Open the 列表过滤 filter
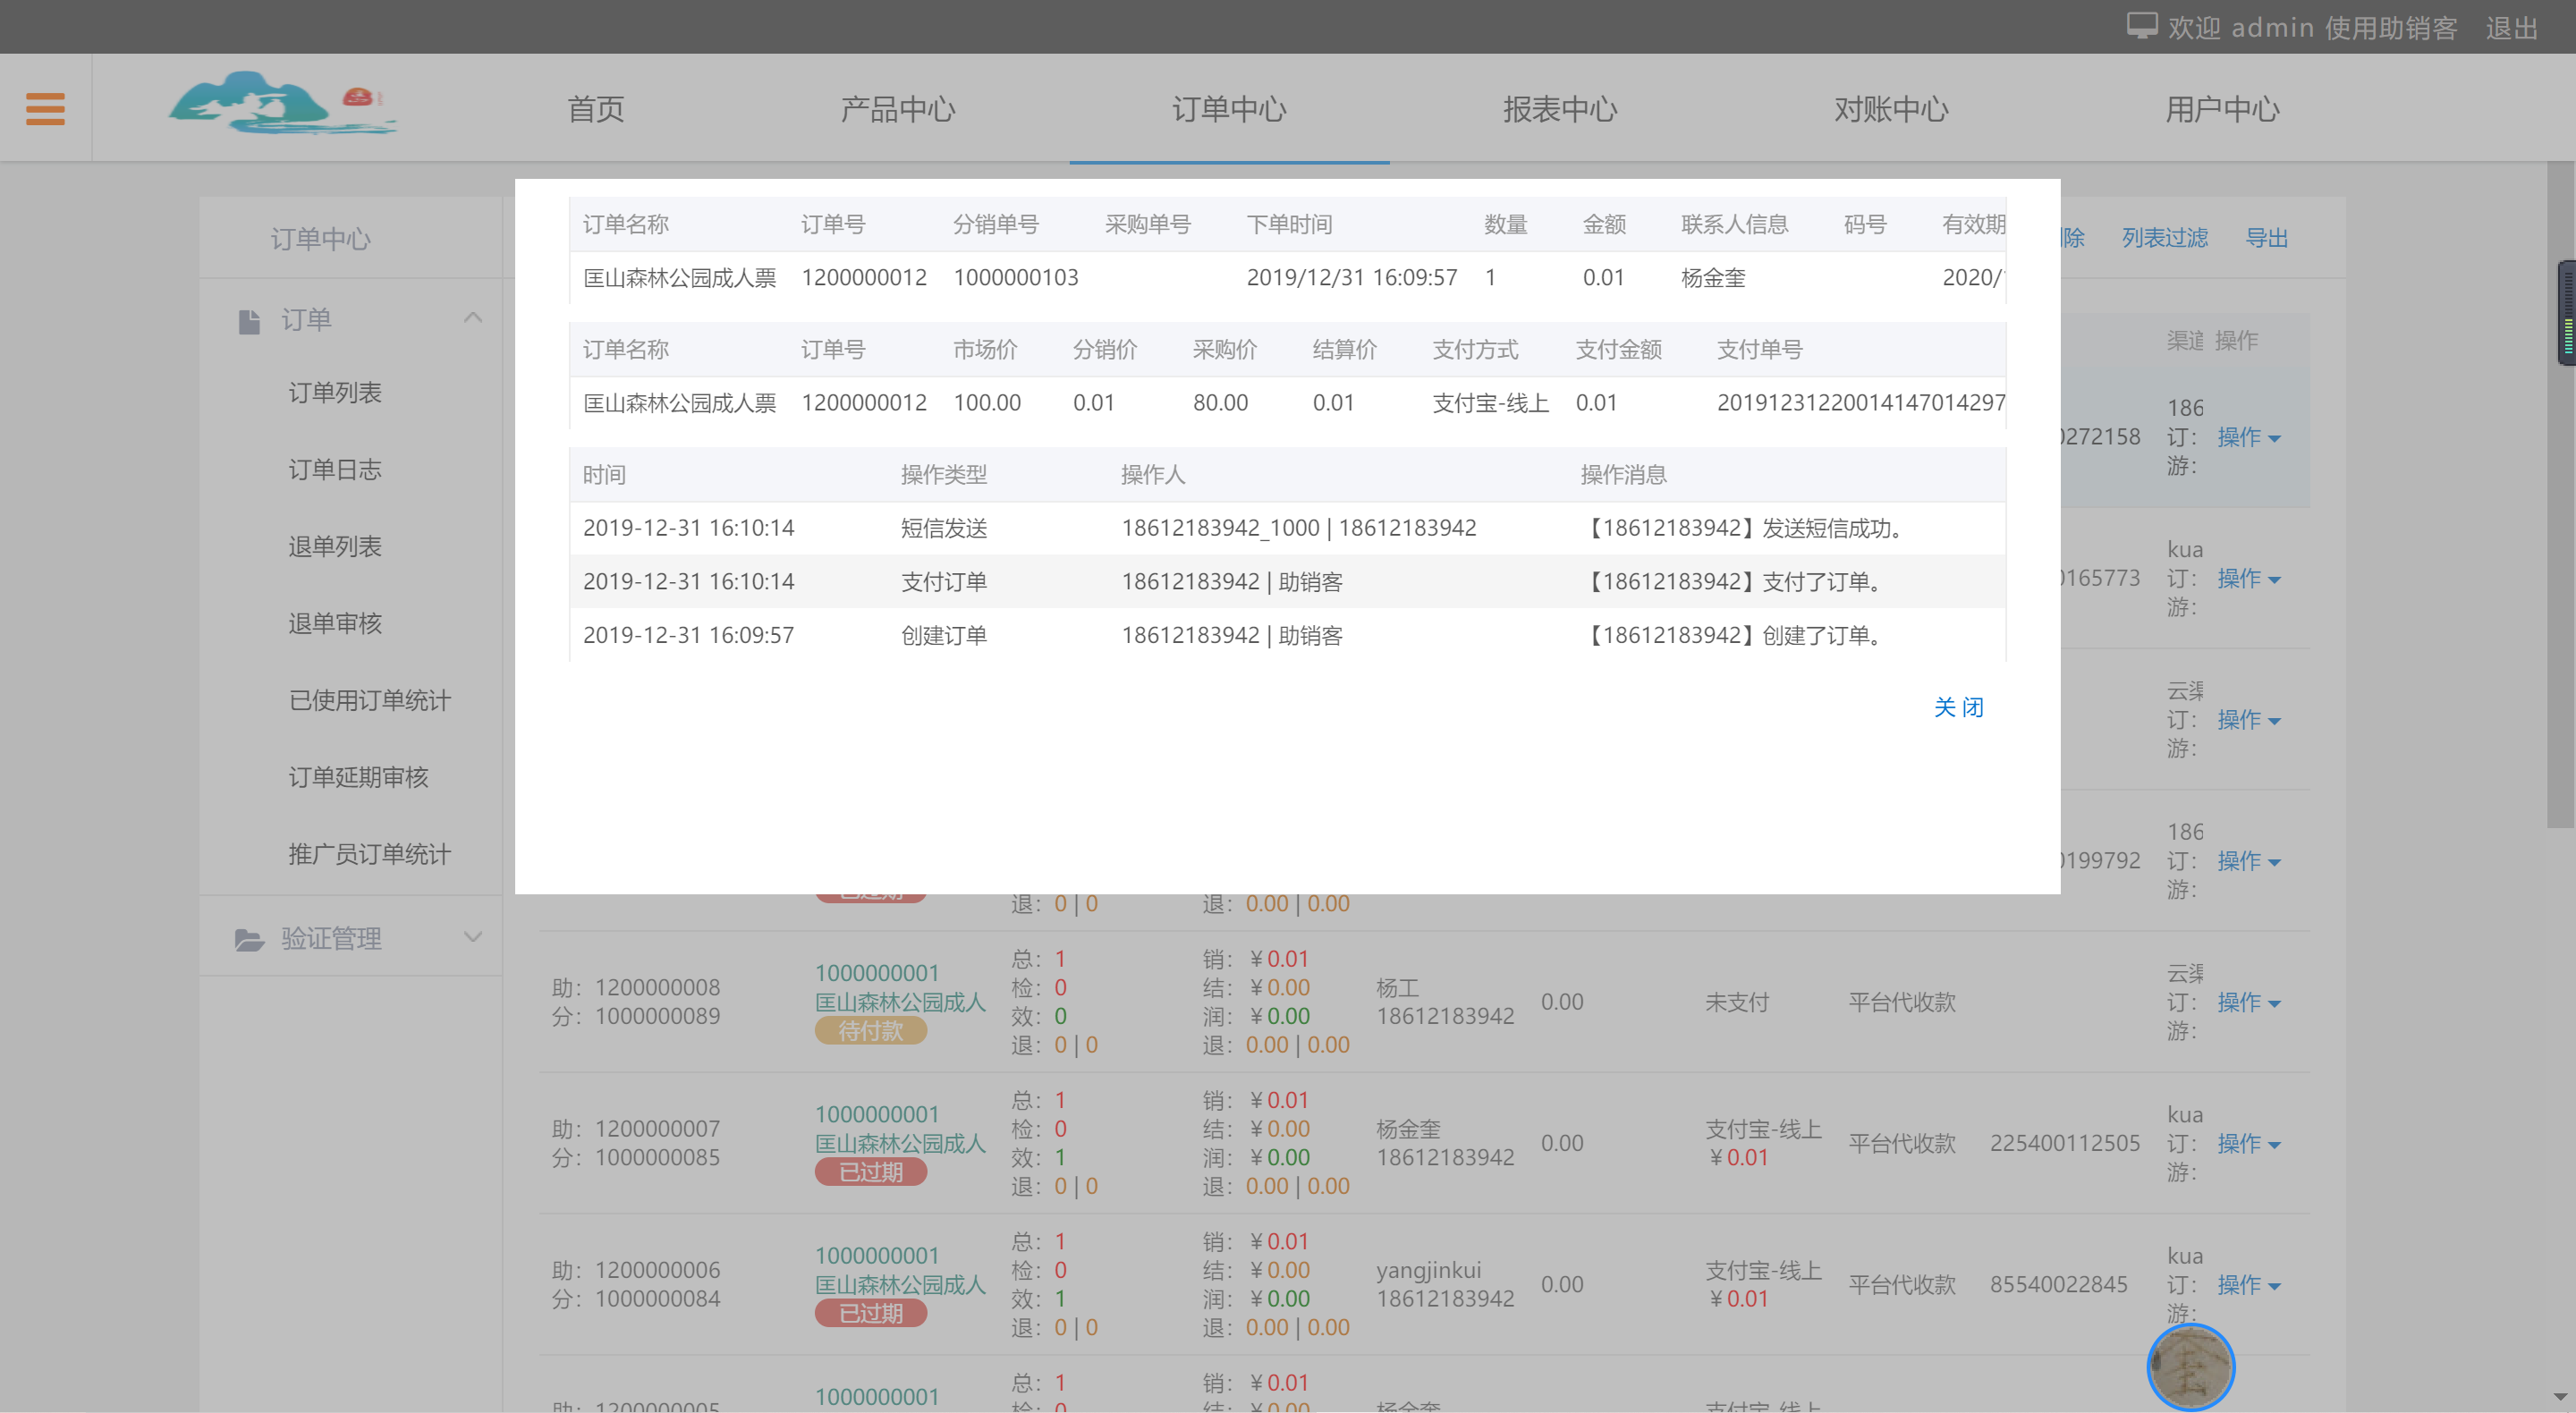2576x1413 pixels. (x=2164, y=238)
